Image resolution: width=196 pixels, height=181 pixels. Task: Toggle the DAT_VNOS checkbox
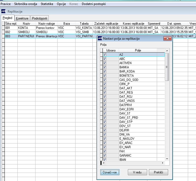click(x=105, y=101)
